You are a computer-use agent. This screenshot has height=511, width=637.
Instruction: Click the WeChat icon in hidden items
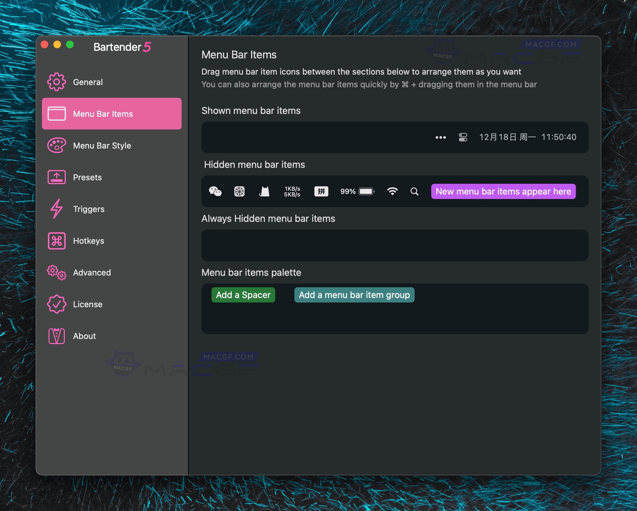[215, 191]
